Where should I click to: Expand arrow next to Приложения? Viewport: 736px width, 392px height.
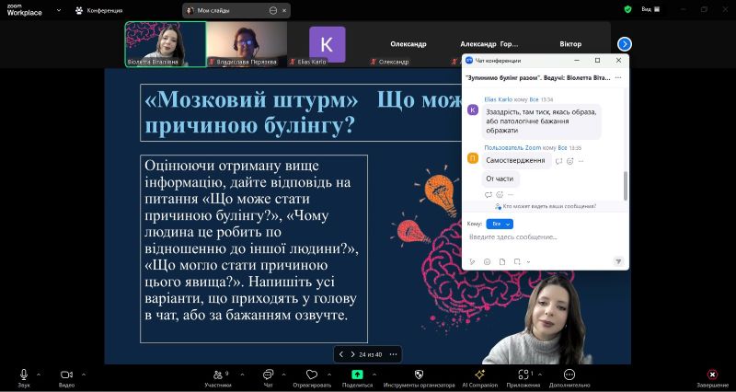coord(540,375)
